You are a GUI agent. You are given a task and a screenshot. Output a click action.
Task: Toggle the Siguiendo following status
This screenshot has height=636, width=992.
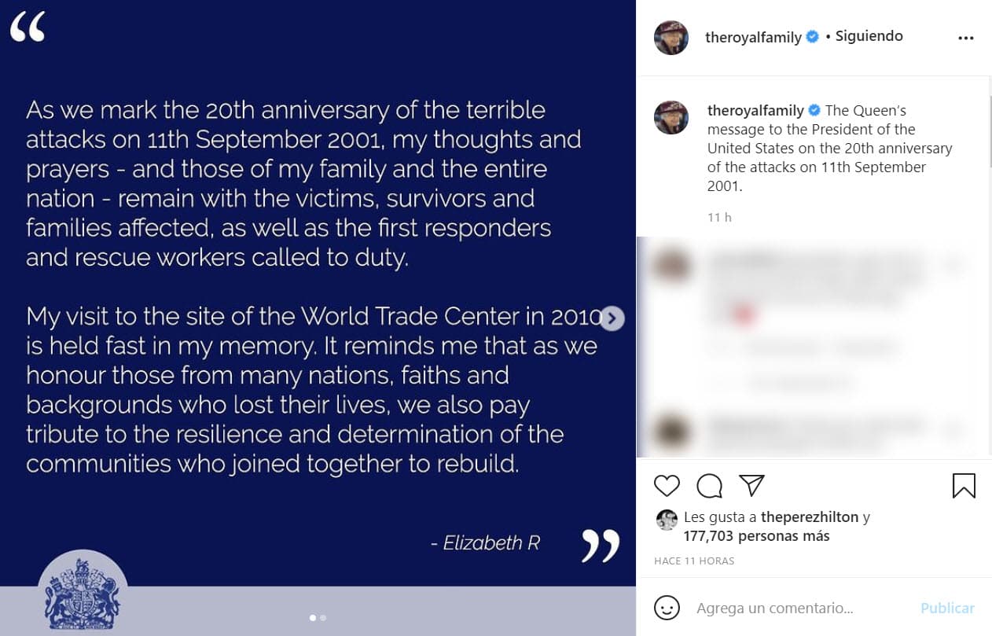pos(869,36)
